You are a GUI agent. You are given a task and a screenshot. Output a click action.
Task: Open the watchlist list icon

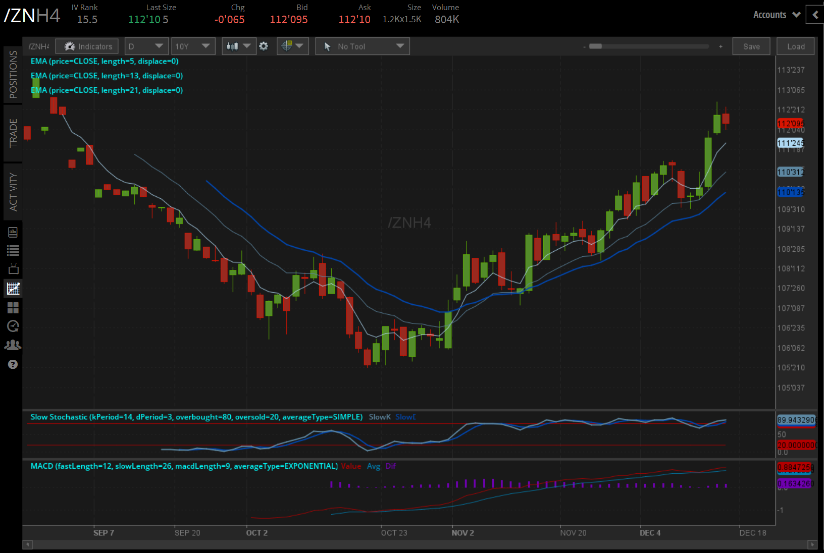point(13,250)
